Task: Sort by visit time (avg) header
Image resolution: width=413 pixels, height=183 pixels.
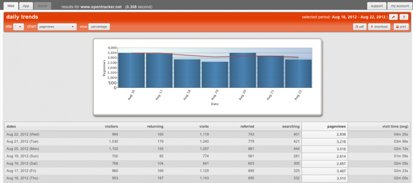Action: pos(395,126)
